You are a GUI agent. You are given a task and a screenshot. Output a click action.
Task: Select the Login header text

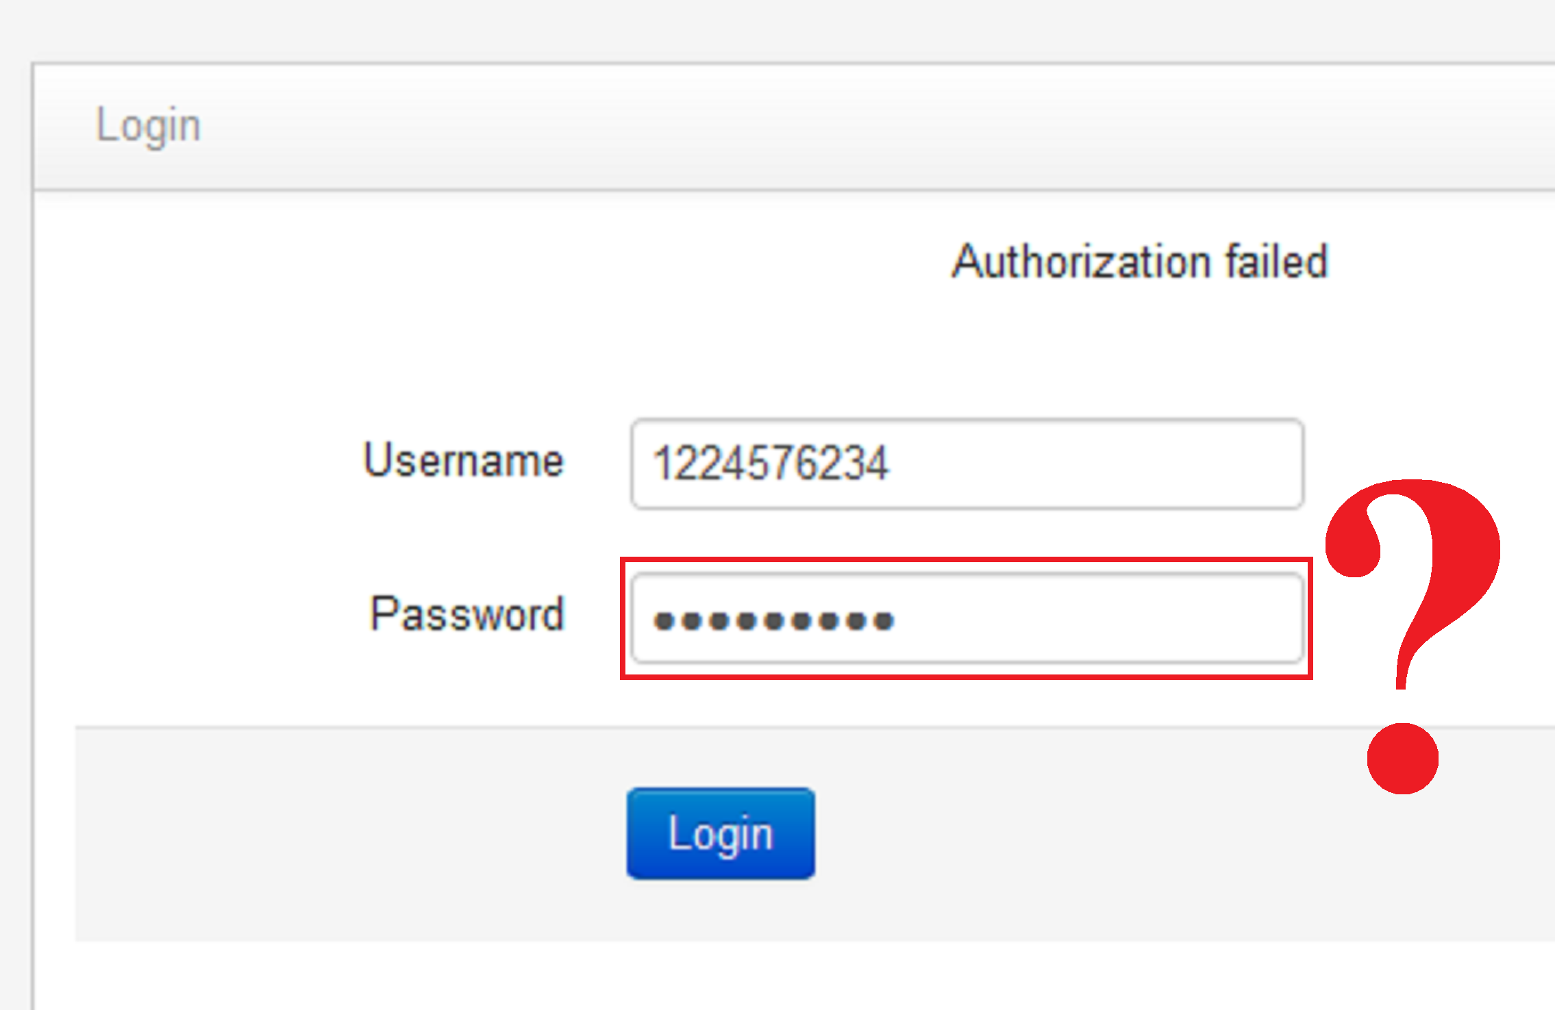pos(148,125)
